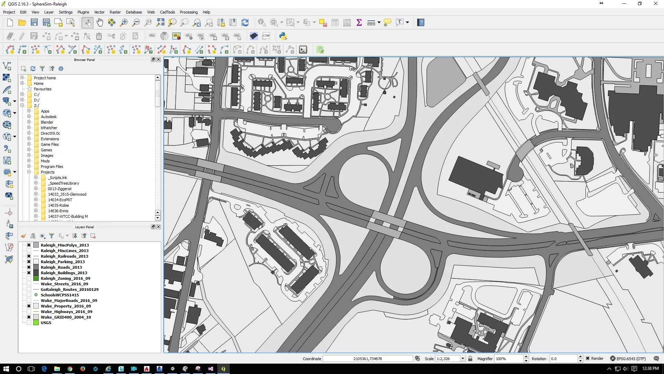Click the Delete Selected trash icon

[x=99, y=36]
